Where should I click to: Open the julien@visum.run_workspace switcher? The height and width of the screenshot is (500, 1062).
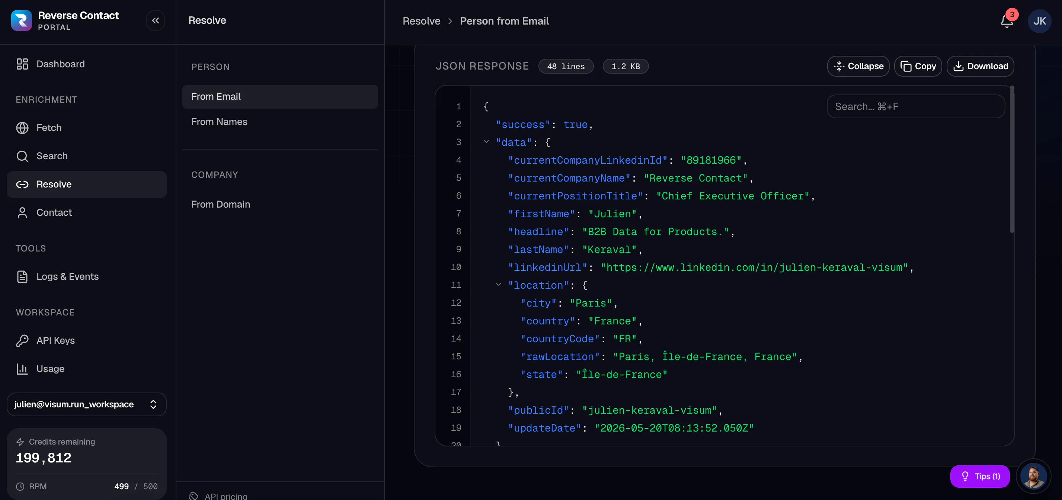pyautogui.click(x=87, y=404)
